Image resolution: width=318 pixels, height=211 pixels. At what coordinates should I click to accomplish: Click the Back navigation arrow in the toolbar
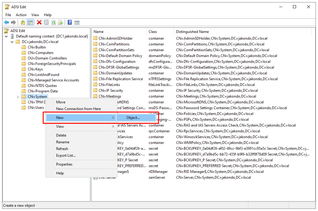coord(7,22)
